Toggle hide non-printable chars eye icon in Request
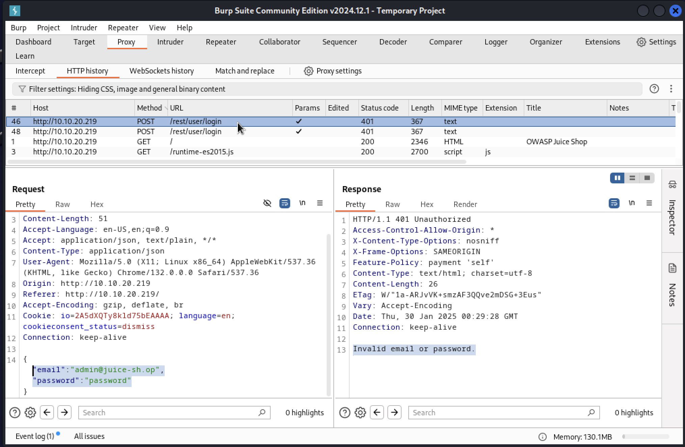Image resolution: width=685 pixels, height=447 pixels. (267, 203)
